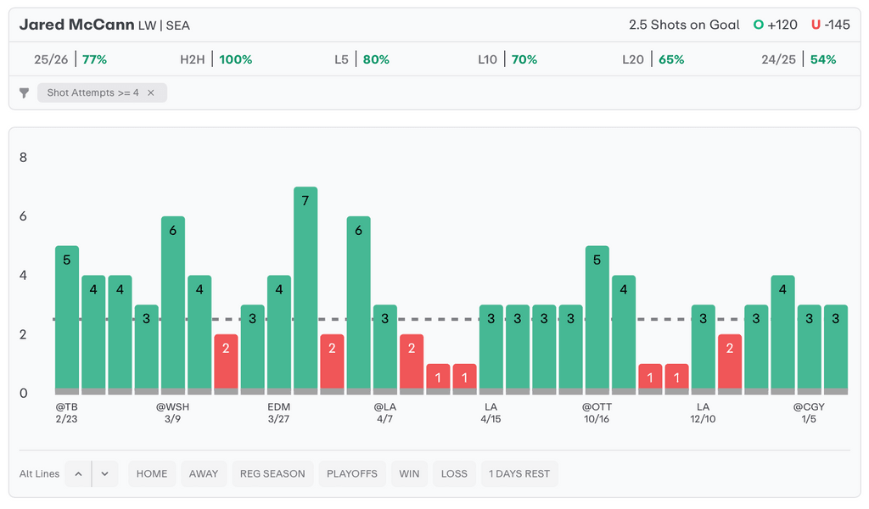Select the Over +120 odds
Image resolution: width=869 pixels, height=509 pixels.
click(x=776, y=25)
